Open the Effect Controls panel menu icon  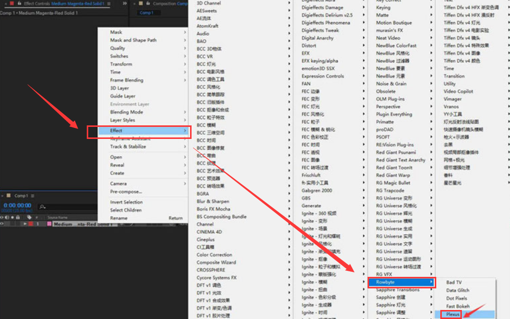109,4
